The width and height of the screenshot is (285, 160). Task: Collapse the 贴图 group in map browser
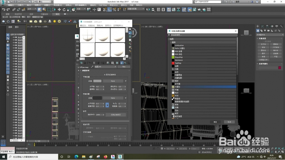[169, 39]
